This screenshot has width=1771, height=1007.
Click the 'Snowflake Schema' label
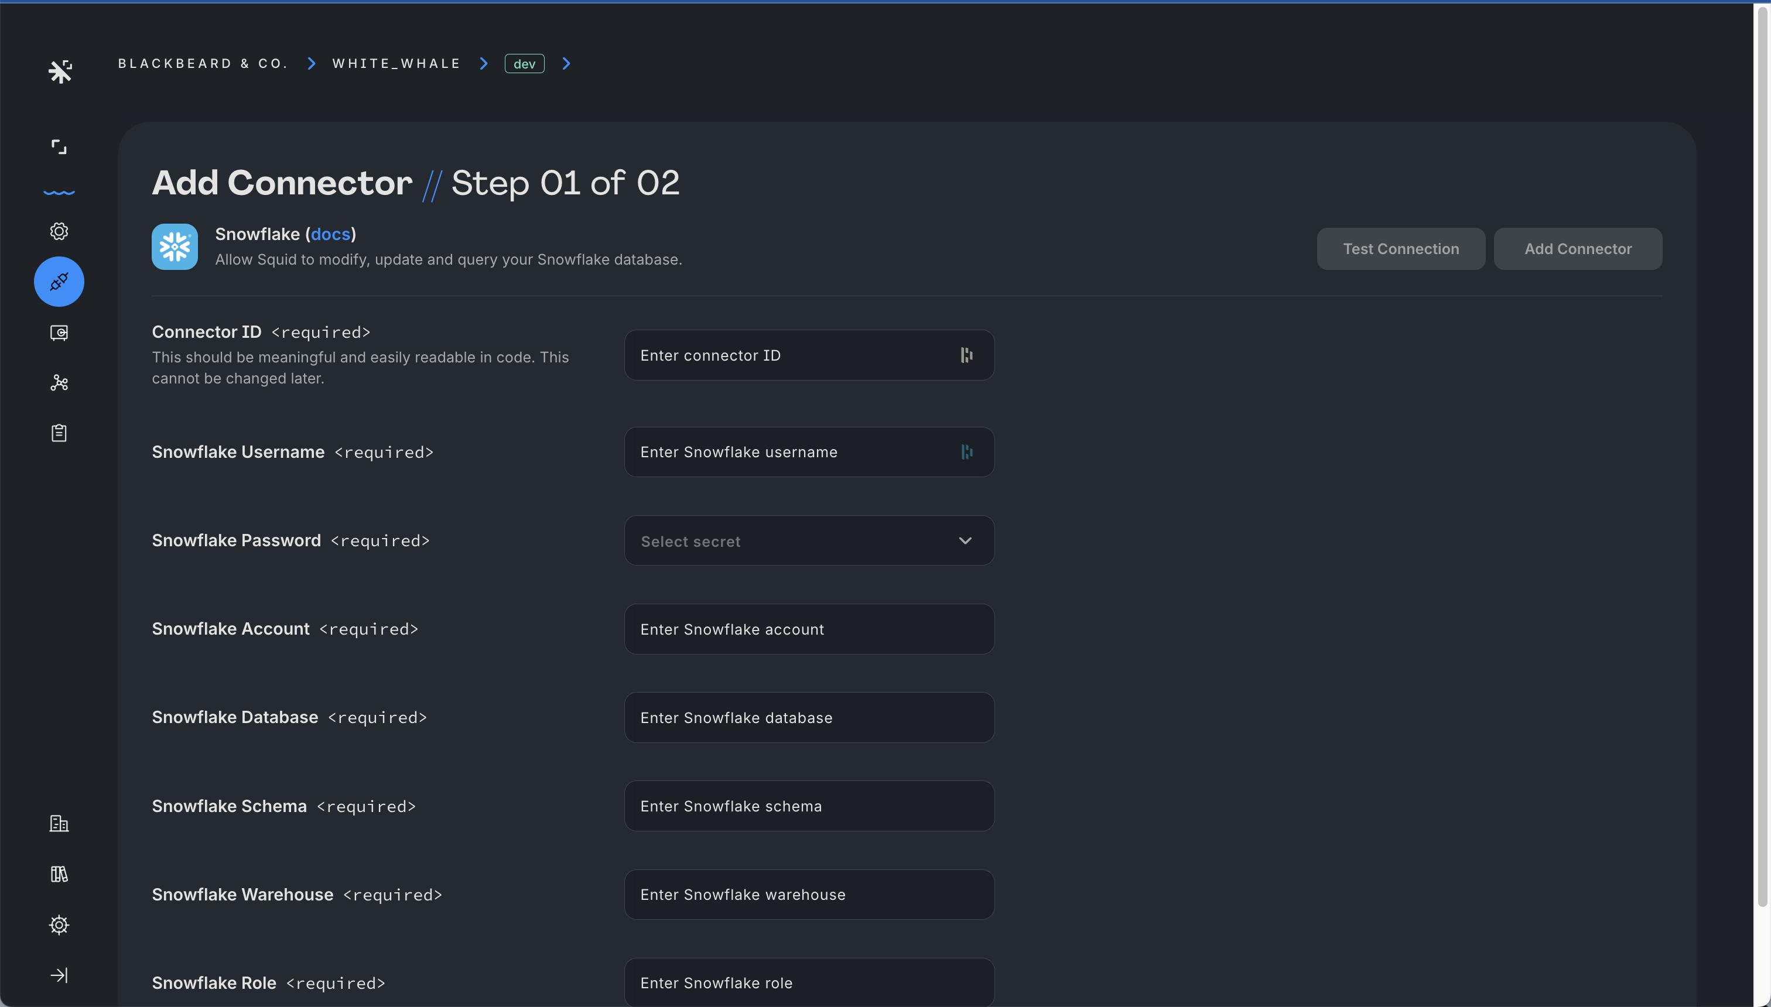point(229,806)
